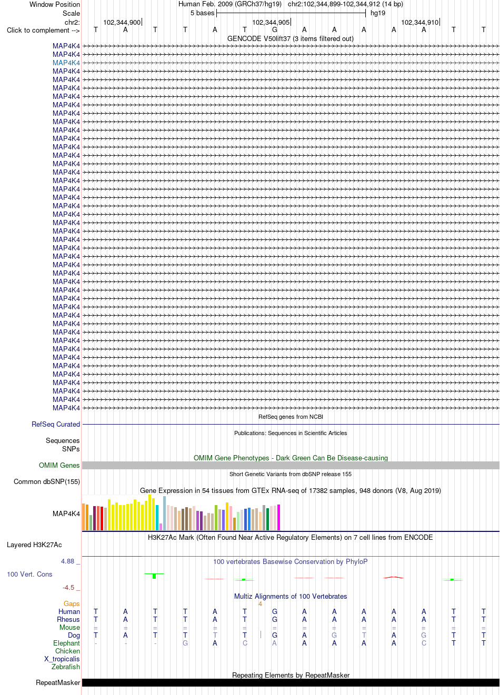Click the 'Chicken' alignment row label
The width and height of the screenshot is (500, 695).
pos(67,651)
